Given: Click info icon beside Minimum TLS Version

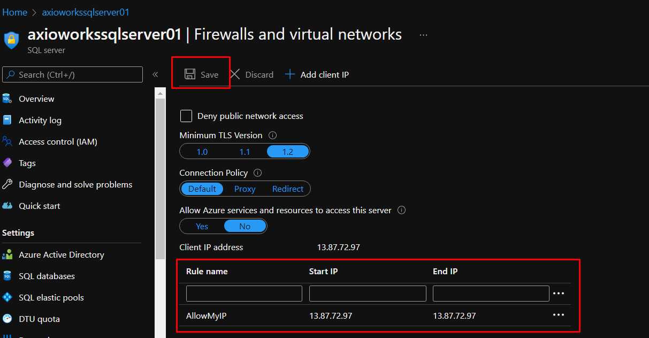Looking at the screenshot, I should pos(272,136).
